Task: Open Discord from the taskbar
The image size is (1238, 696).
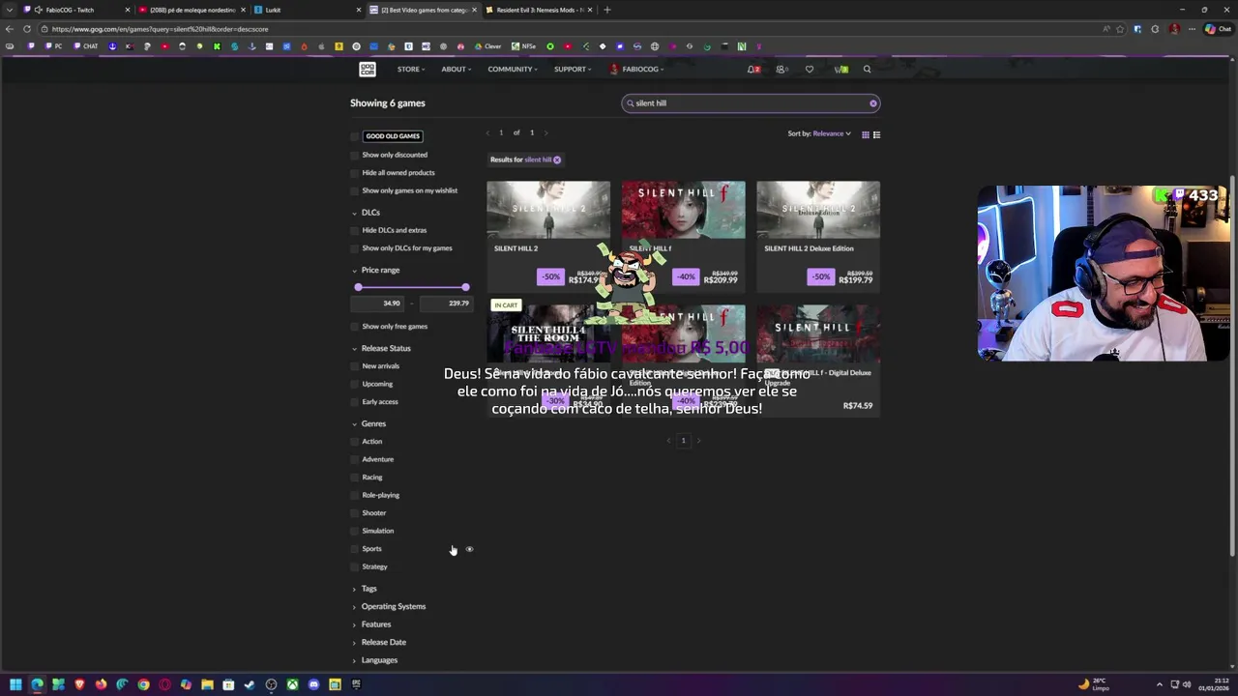Action: (313, 684)
